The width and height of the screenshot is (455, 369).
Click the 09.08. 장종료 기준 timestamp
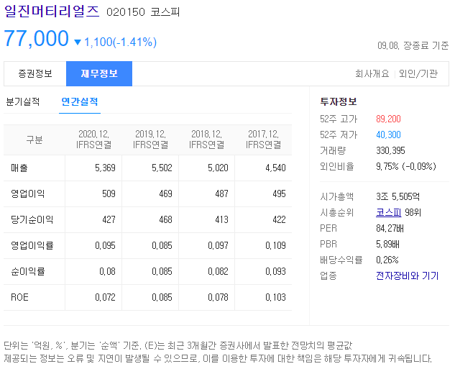pos(413,45)
